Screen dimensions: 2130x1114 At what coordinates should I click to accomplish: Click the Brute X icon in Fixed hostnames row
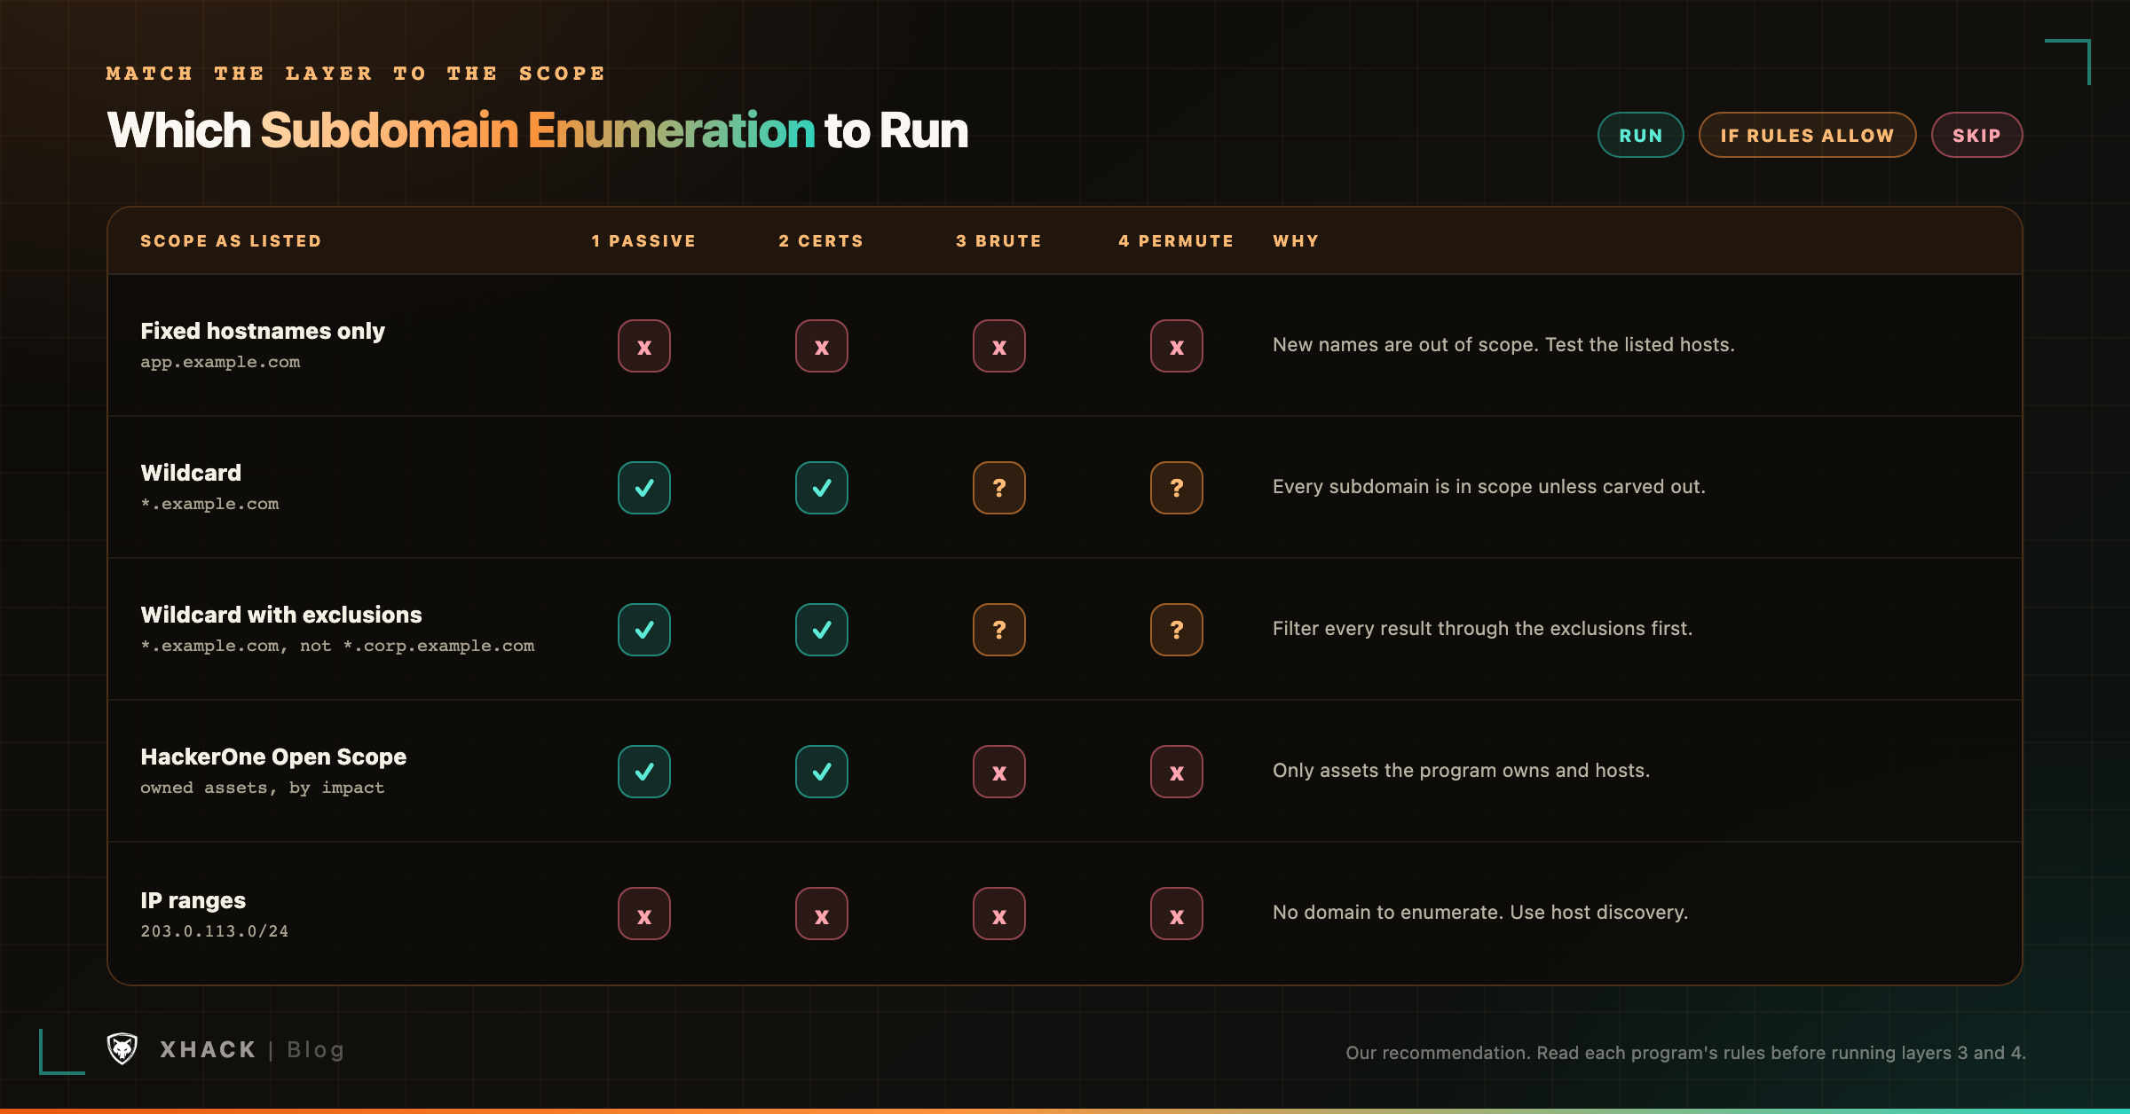(999, 346)
